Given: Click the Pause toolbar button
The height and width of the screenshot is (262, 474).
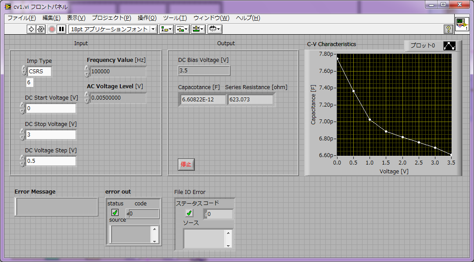Looking at the screenshot, I should 62,29.
